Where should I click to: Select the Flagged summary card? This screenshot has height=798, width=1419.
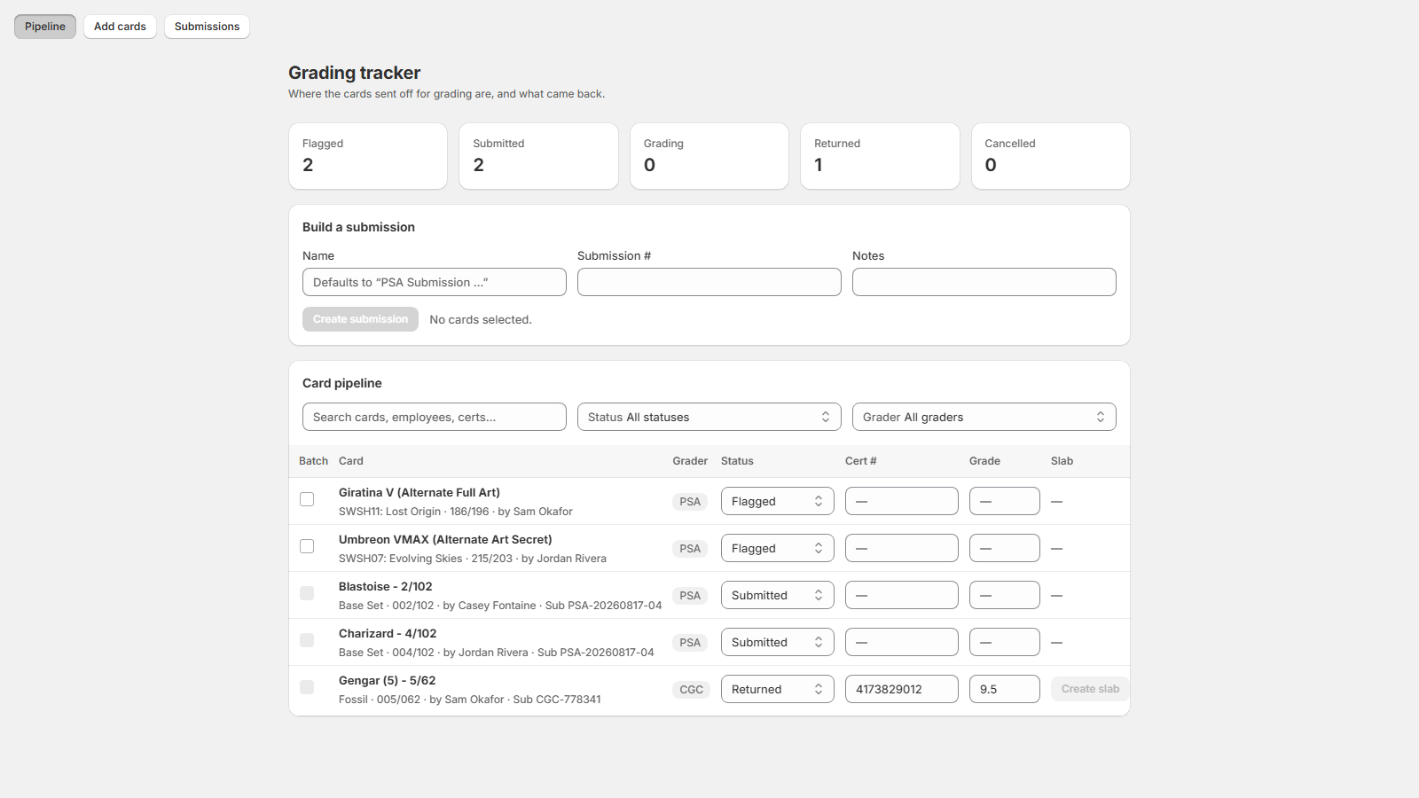[368, 156]
